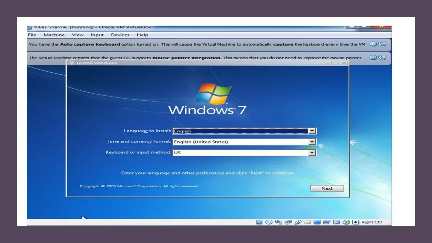Image resolution: width=432 pixels, height=243 pixels.
Task: Open the USB devices status icon
Action: (298, 222)
